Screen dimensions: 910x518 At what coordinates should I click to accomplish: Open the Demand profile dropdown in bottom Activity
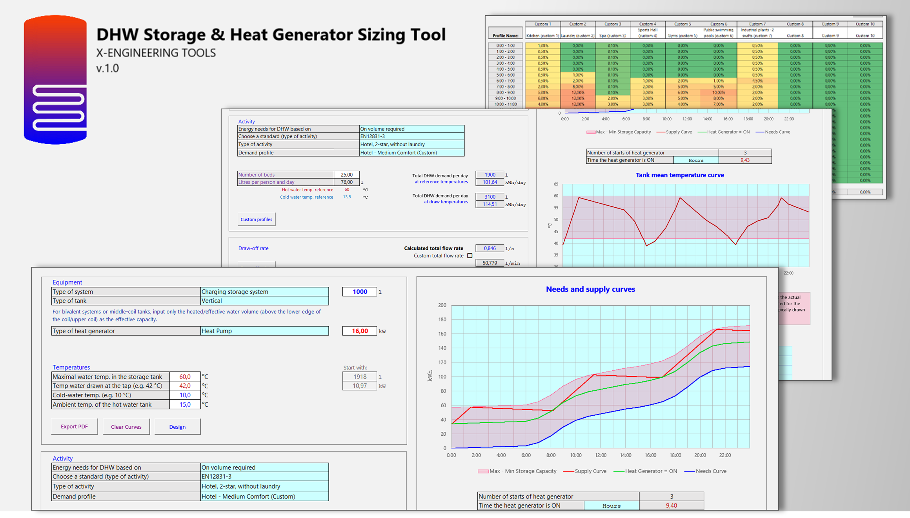(x=264, y=496)
